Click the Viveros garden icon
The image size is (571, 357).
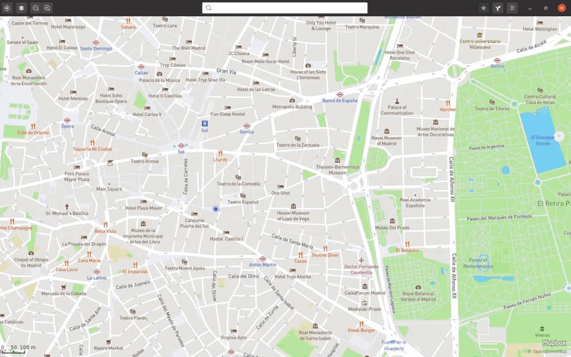click(x=542, y=329)
